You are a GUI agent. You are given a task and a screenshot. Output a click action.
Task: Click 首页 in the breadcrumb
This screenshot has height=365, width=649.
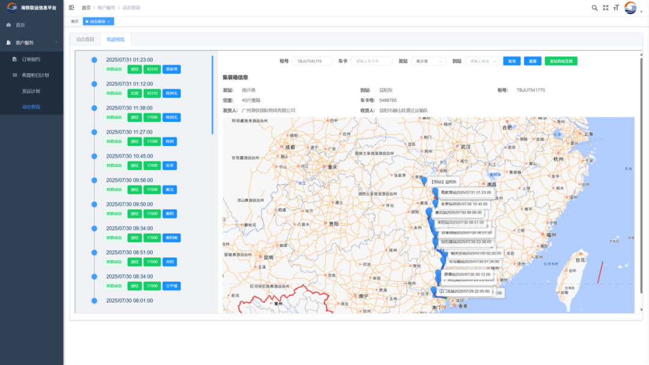86,8
